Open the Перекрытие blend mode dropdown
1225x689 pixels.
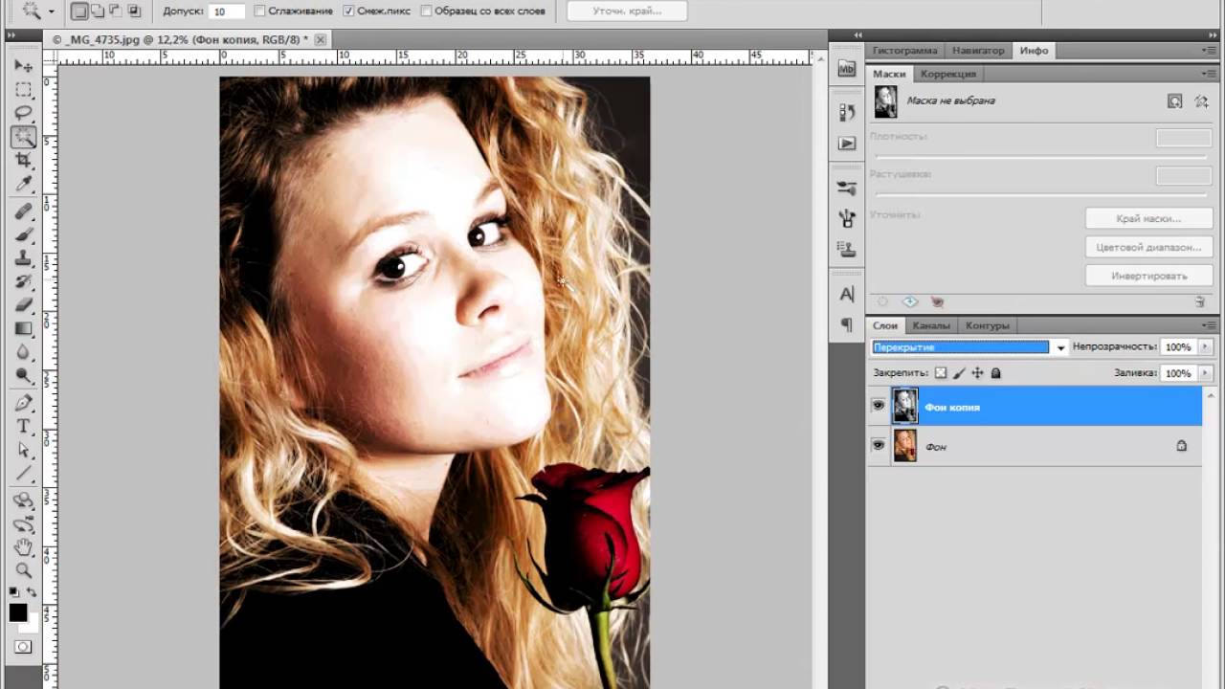[1060, 347]
